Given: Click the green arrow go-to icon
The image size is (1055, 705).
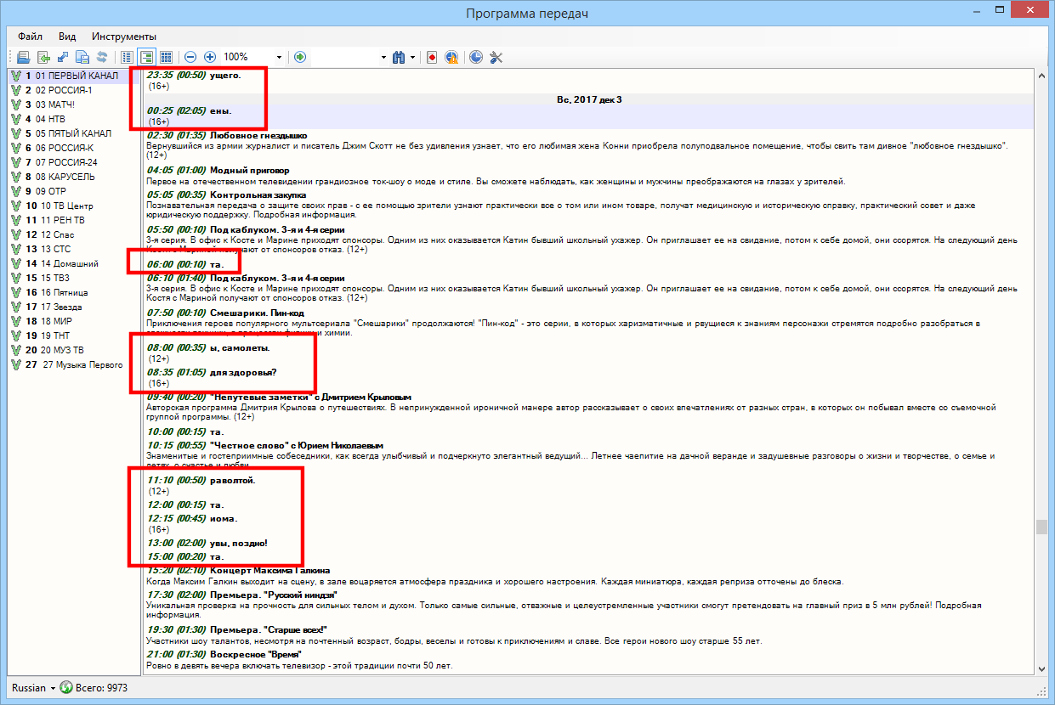Looking at the screenshot, I should 300,57.
